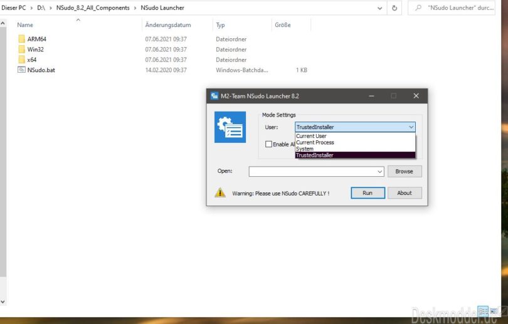Switch to the details view icon
Screen dimensions: 508x324
pos(483,310)
